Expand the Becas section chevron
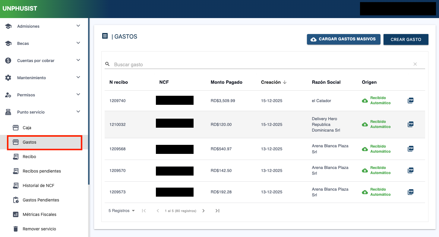This screenshot has height=237, width=439. tap(78, 43)
